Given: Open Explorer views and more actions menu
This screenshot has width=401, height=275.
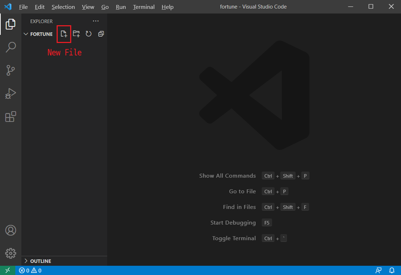Looking at the screenshot, I should pos(96,21).
